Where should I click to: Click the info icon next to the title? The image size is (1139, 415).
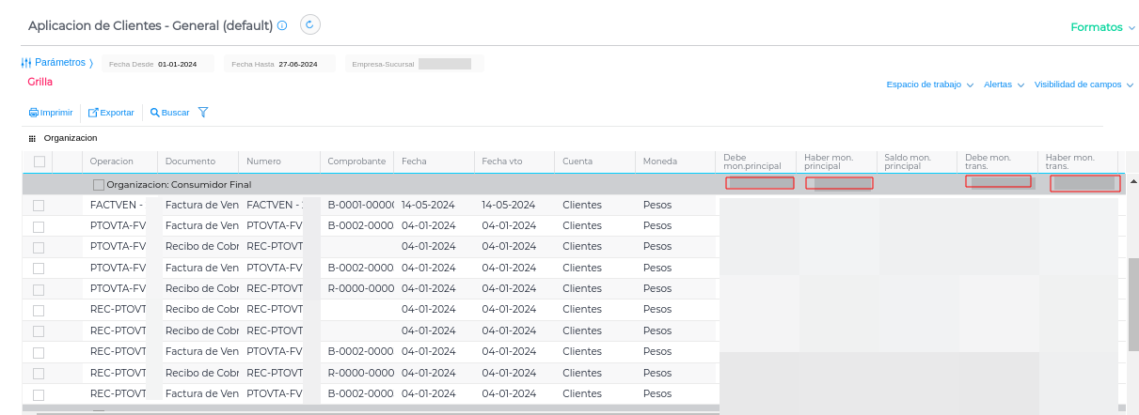tap(282, 26)
